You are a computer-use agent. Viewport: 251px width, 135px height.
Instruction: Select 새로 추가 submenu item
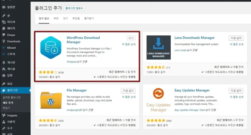point(8,103)
